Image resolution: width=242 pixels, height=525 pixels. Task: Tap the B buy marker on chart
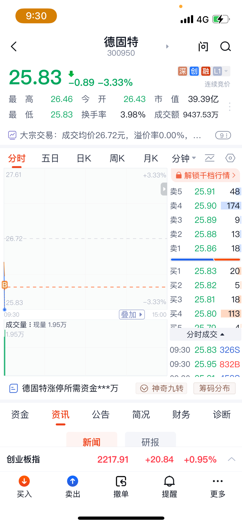4,285
